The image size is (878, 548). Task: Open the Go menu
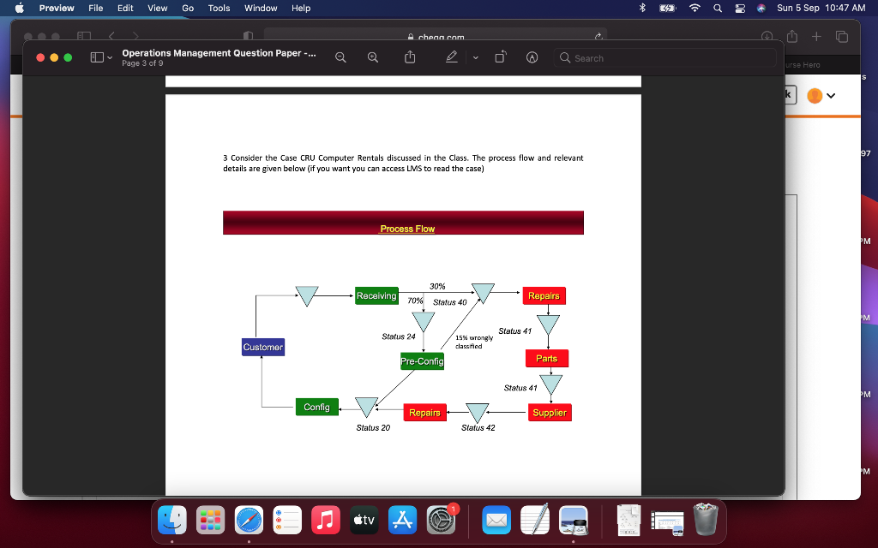coord(187,9)
